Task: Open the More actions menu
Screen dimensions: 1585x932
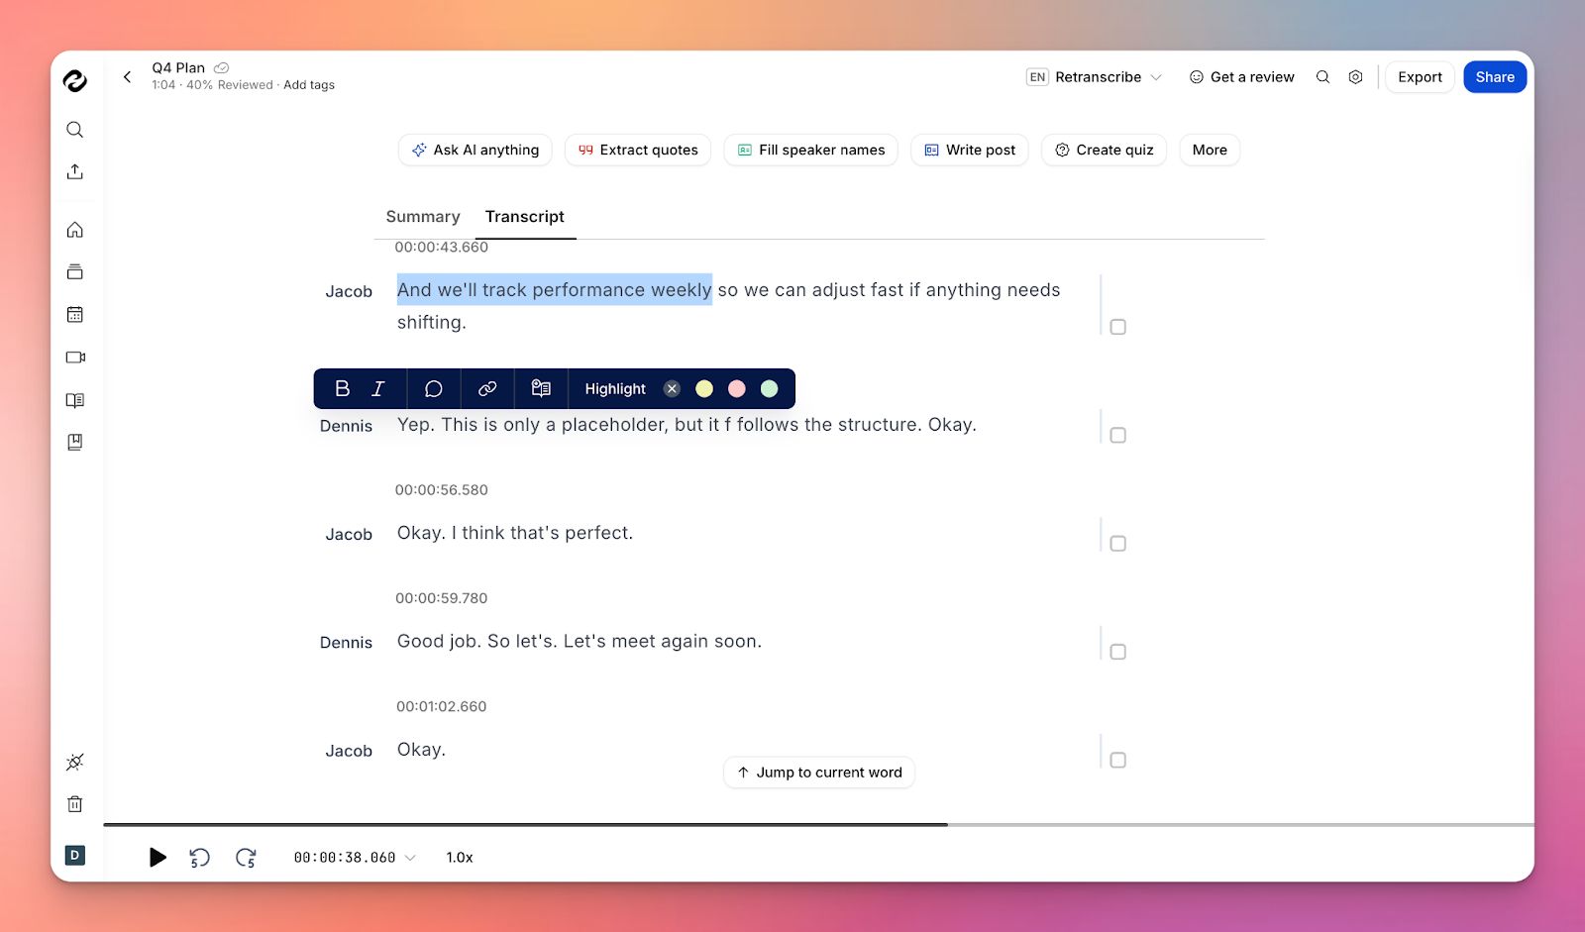Action: click(1209, 150)
